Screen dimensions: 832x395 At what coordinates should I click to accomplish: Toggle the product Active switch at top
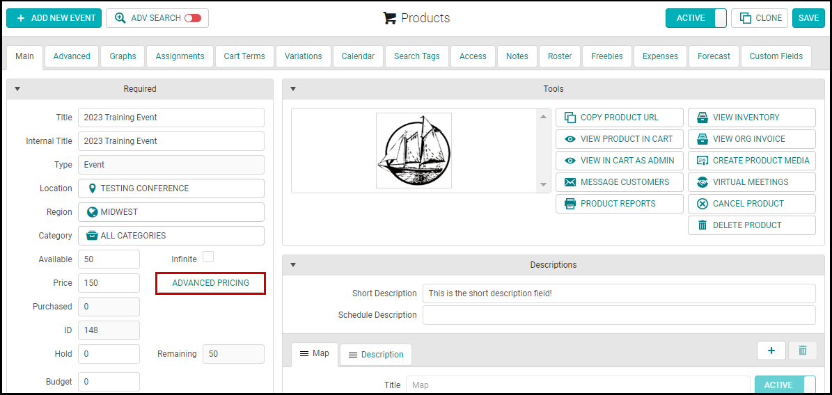click(696, 18)
